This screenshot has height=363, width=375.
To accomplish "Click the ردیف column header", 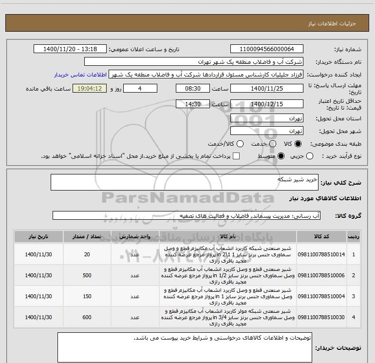I will pyautogui.click(x=354, y=237).
